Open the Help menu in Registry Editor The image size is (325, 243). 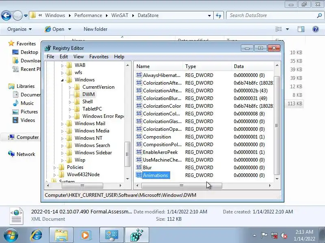(x=119, y=57)
